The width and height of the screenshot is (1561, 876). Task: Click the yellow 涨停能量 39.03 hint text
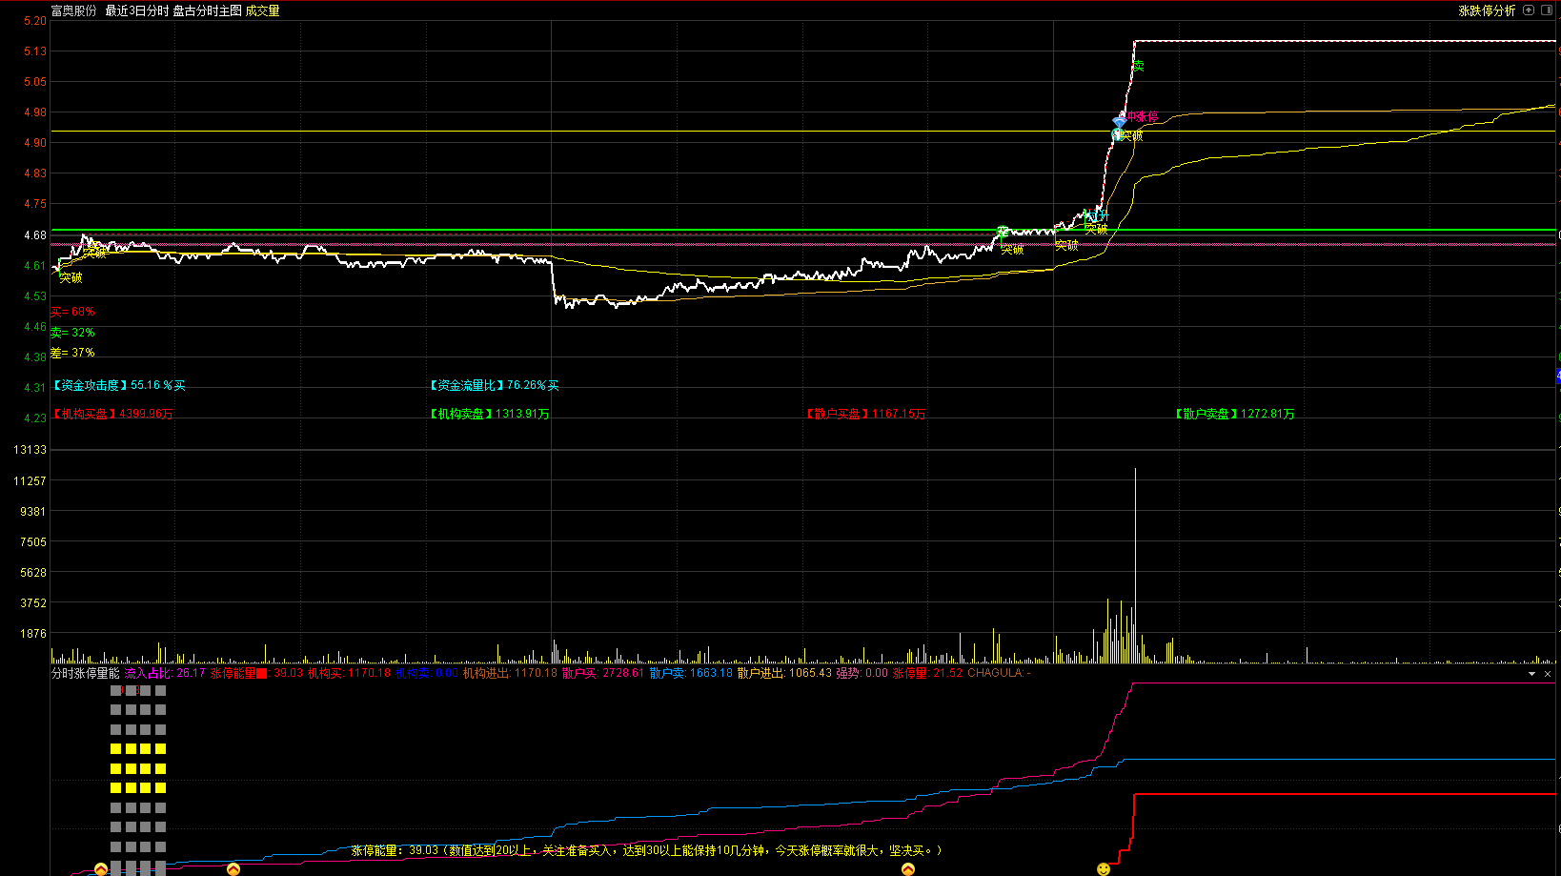point(646,850)
